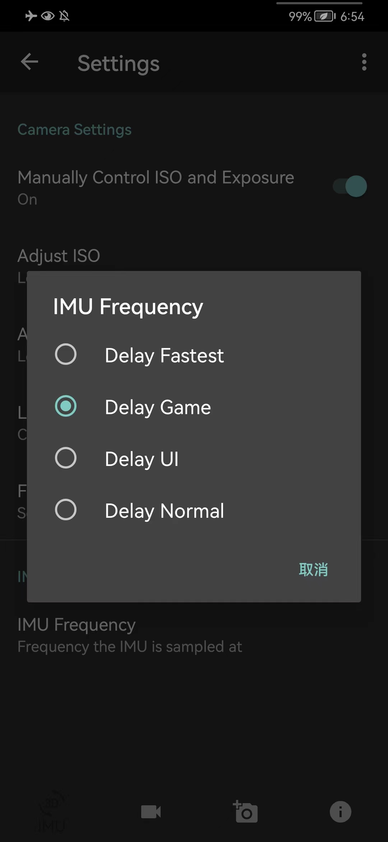388x842 pixels.
Task: Tap the clock in the status bar
Action: [352, 16]
